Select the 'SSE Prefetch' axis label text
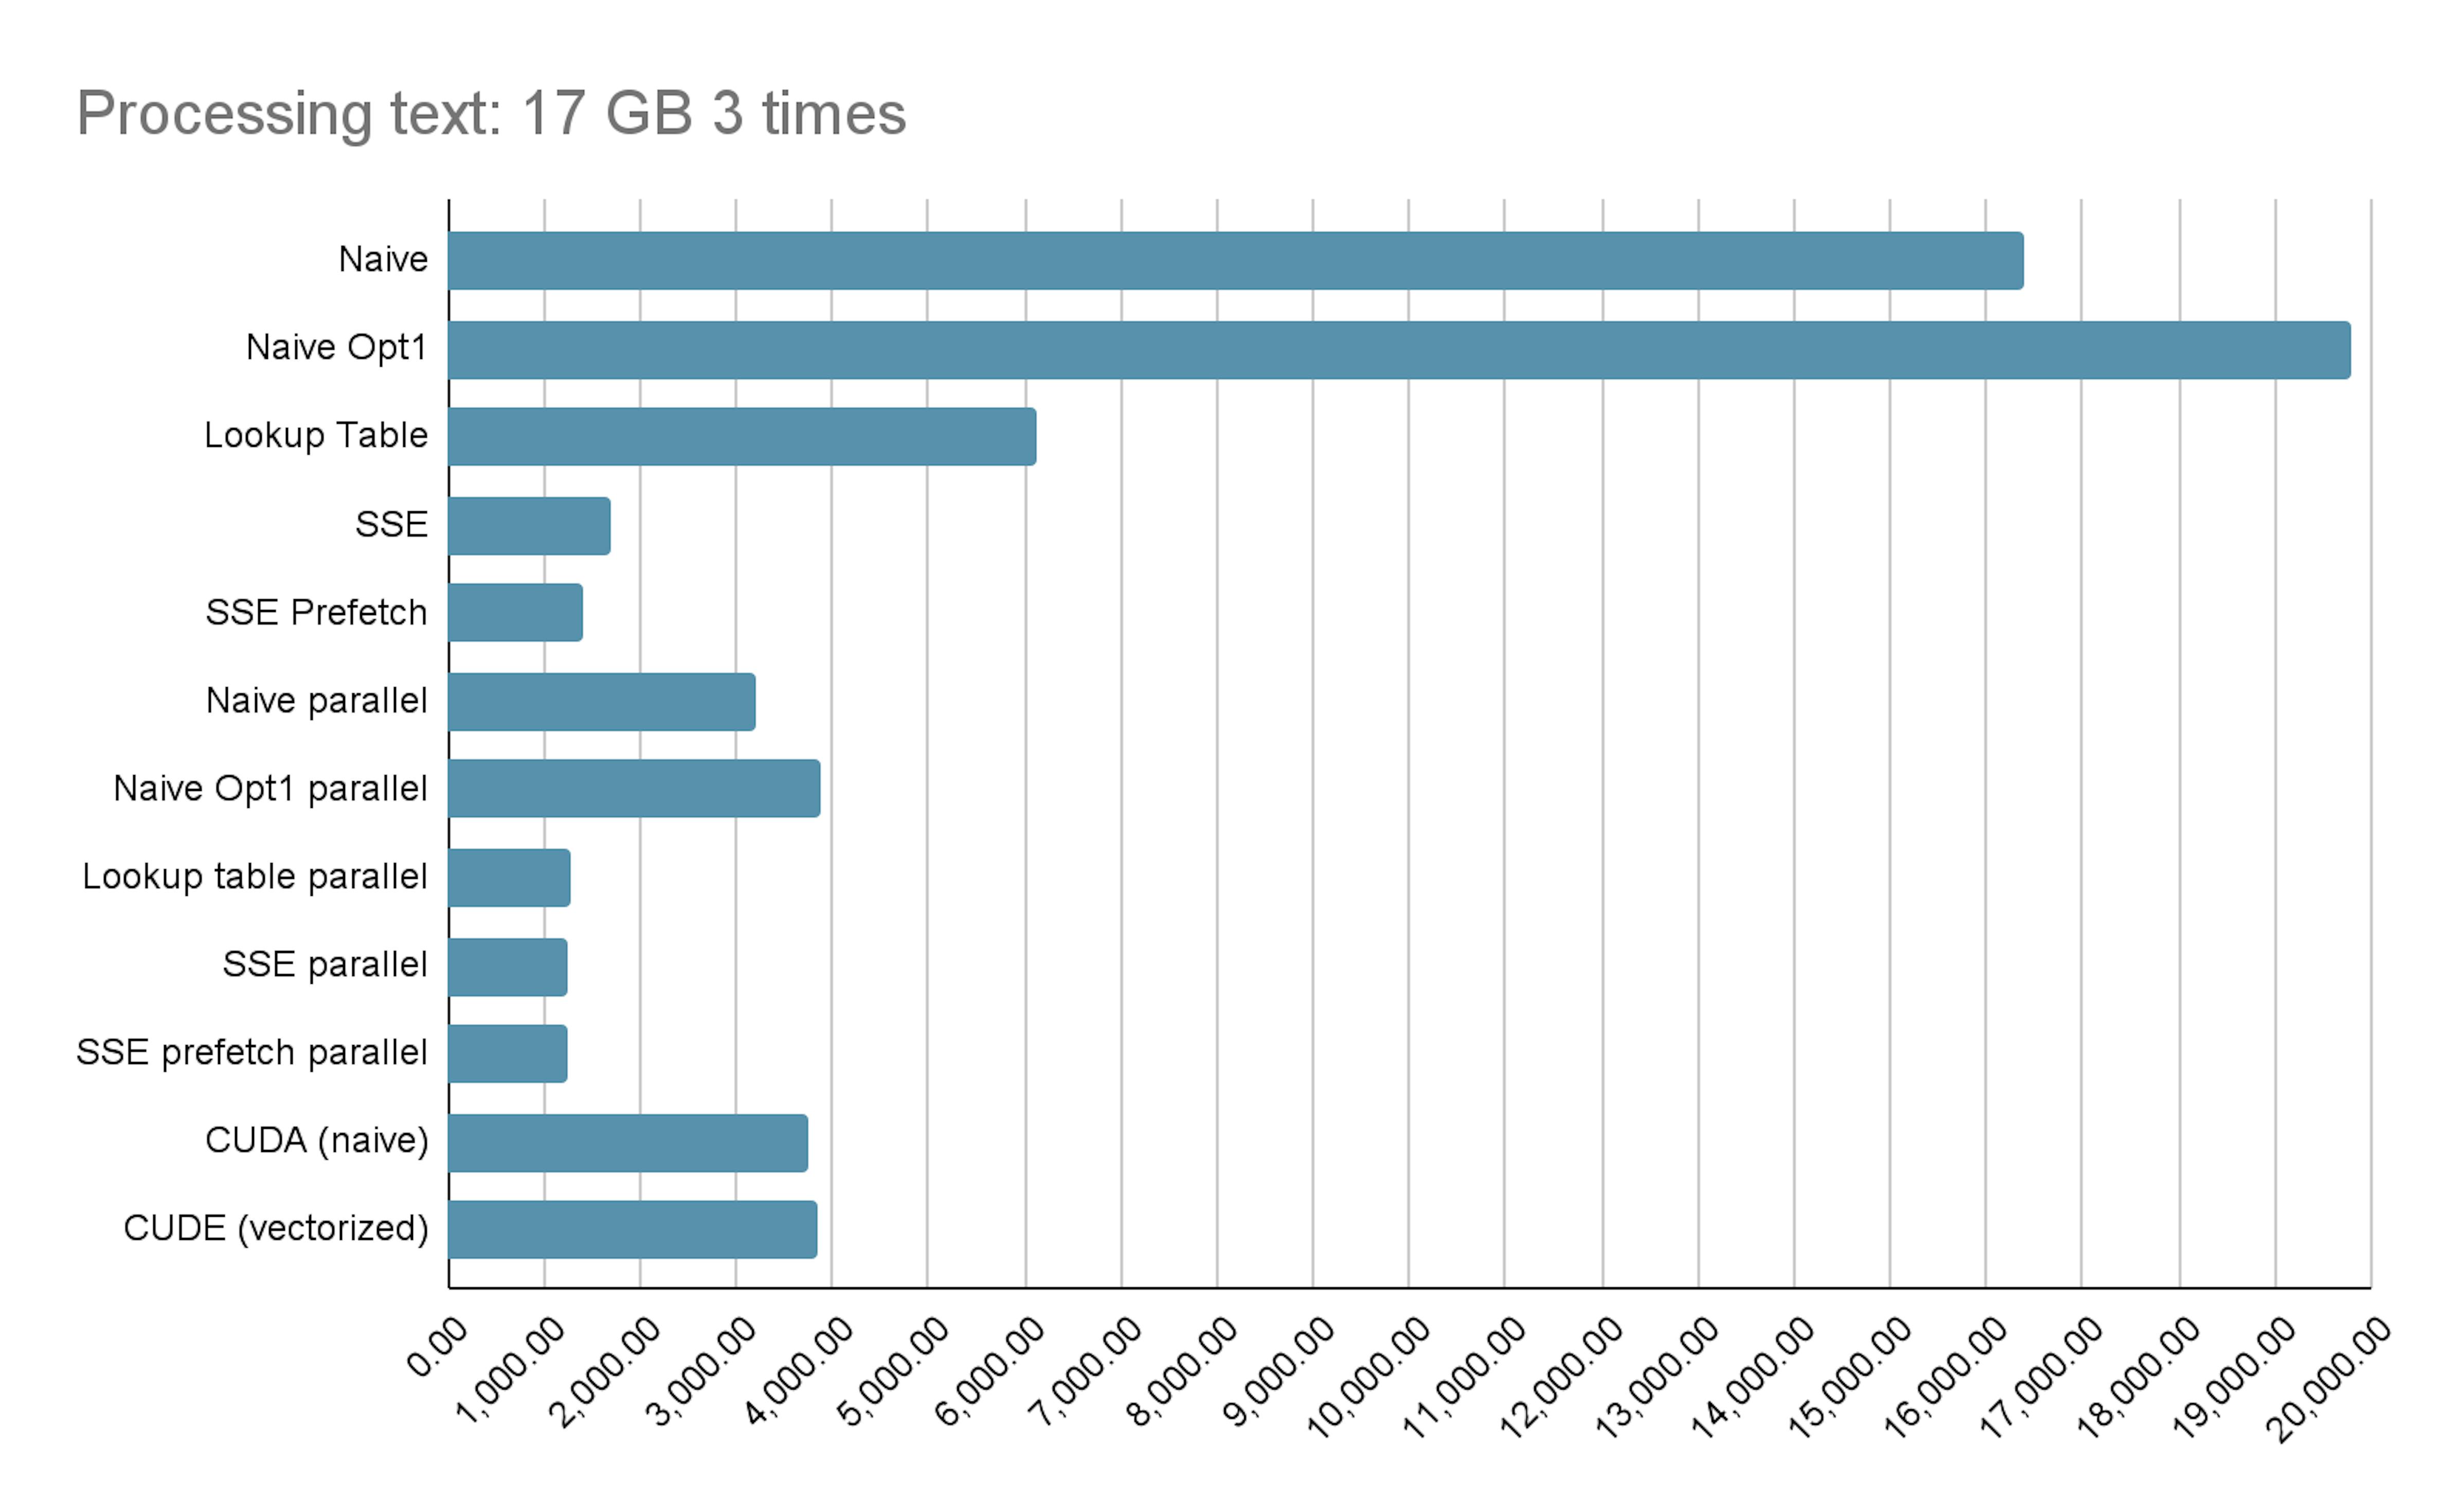Image resolution: width=2447 pixels, height=1512 pixels. tap(316, 612)
